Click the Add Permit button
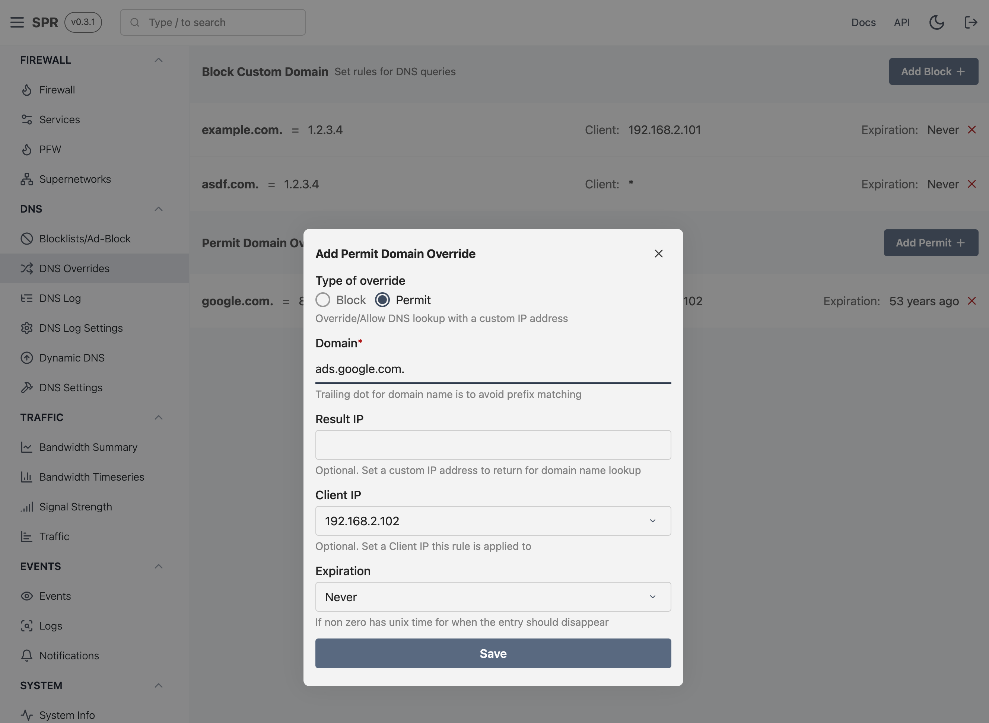The image size is (989, 723). 931,242
